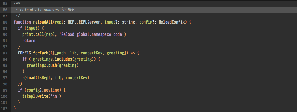Image resolution: width=297 pixels, height=112 pixels.
Task: Click line number 88 in the gutter
Action: point(5,22)
